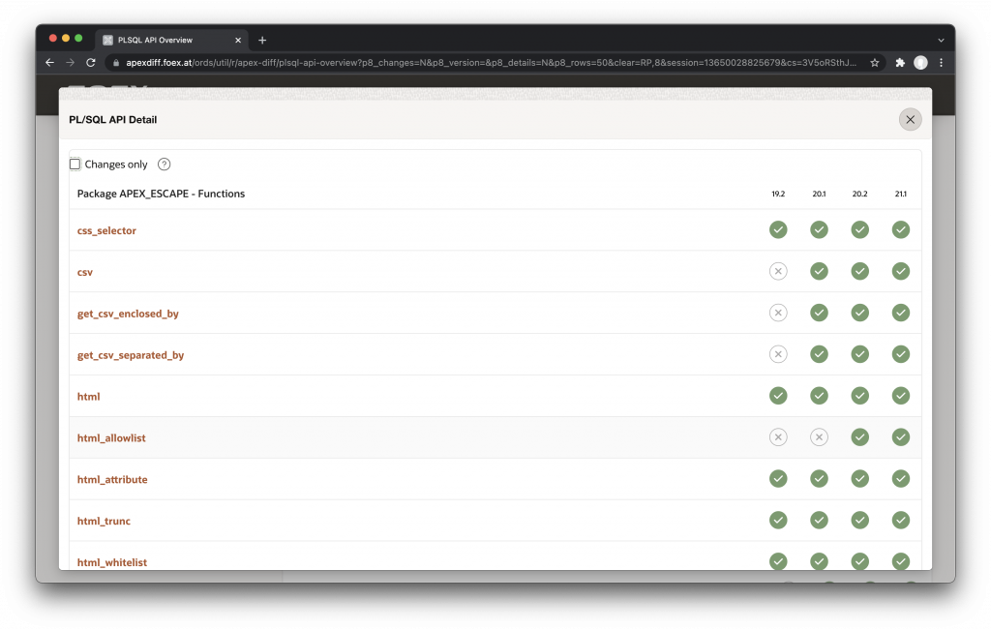
Task: Click the 19.2 checkmark for css_selector
Action: [778, 230]
